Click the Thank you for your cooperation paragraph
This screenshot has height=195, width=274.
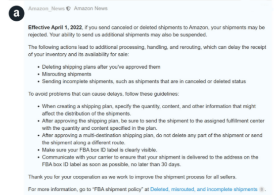[132, 177]
